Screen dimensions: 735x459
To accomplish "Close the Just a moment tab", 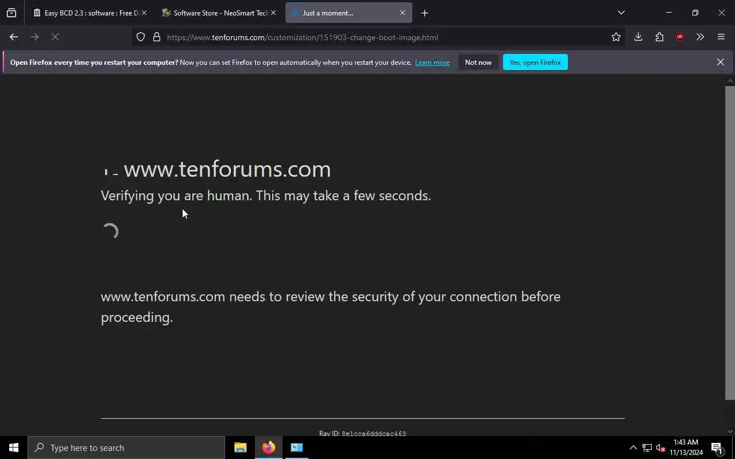I will (x=402, y=13).
